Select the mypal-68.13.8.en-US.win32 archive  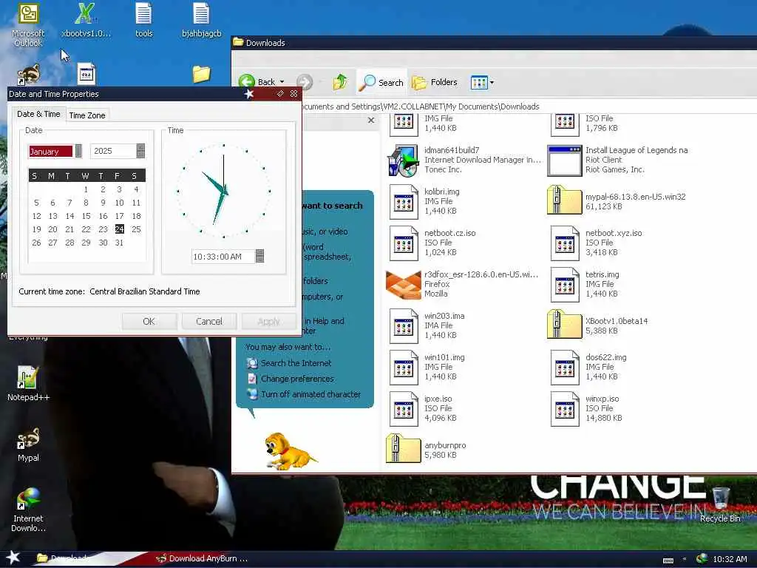coord(617,201)
